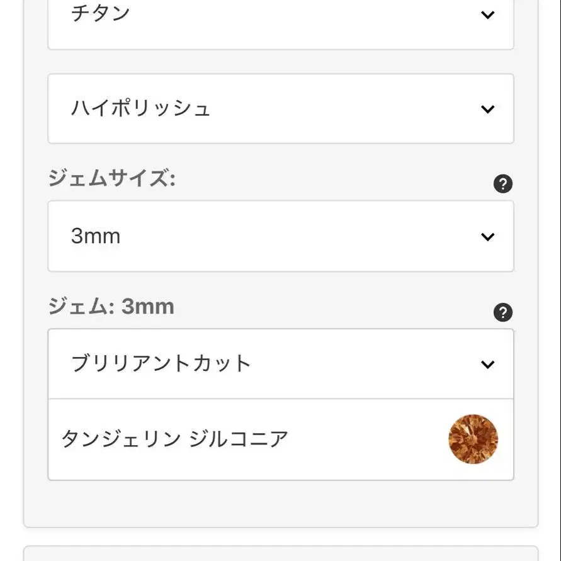Click chevron arrow in チタン field
Screen dimensions: 561x561
point(487,14)
